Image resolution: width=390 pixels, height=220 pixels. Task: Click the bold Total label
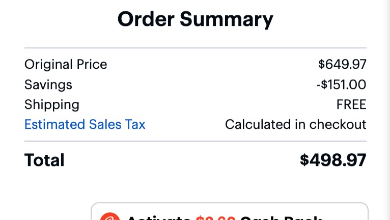click(x=44, y=160)
